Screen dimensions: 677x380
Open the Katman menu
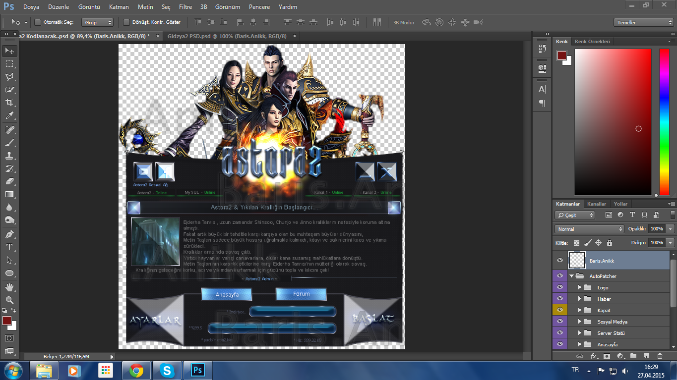(119, 7)
